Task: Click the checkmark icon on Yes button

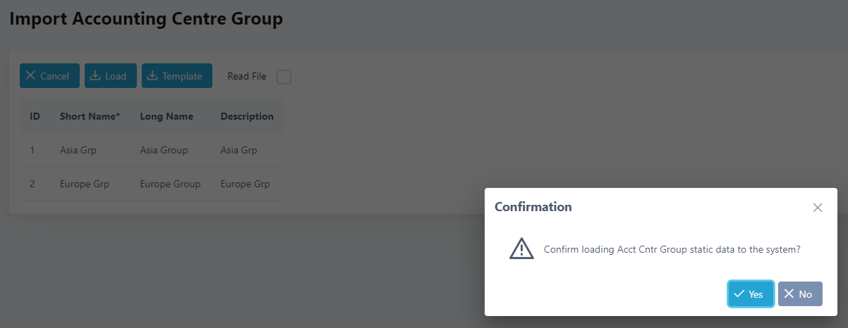Action: coord(739,294)
